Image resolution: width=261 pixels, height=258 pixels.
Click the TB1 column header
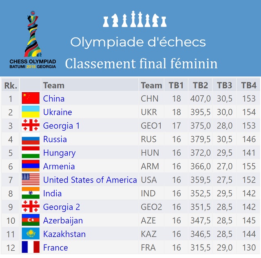click(x=176, y=85)
